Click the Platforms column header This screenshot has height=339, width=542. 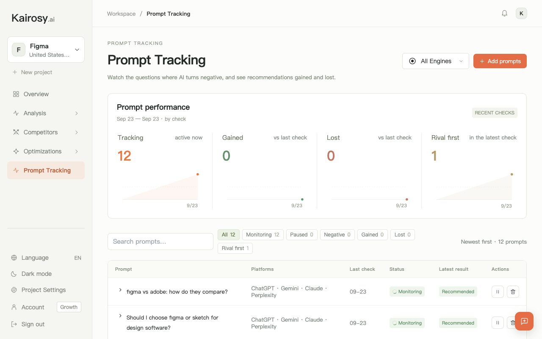[263, 269]
